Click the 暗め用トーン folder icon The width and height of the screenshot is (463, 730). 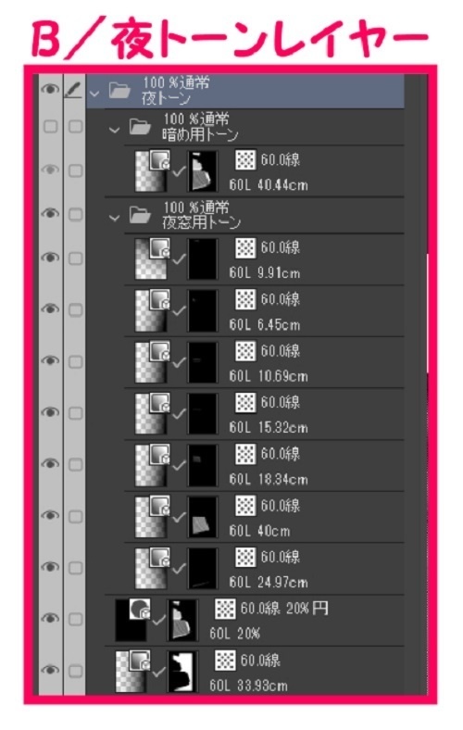(140, 127)
